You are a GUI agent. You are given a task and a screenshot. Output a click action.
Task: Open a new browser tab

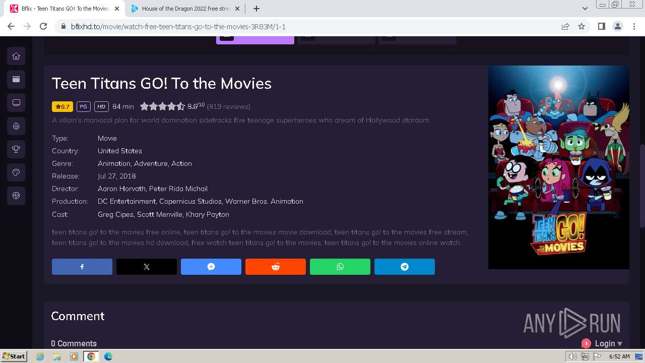256,9
